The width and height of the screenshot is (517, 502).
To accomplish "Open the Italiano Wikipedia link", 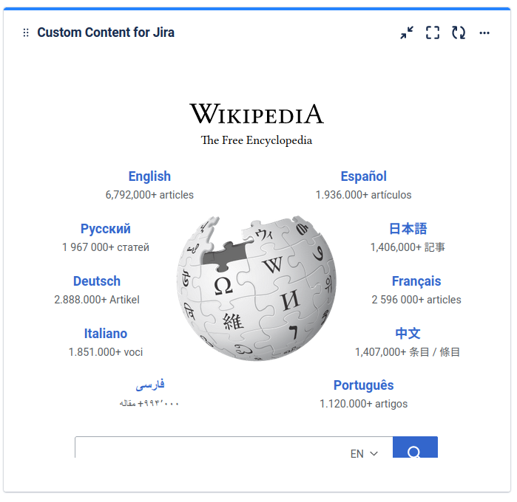I will click(x=106, y=334).
